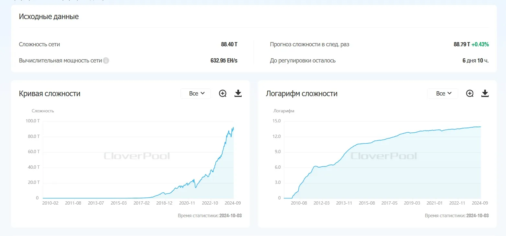Click the green +0.43% forecast change
506x236 pixels.
click(480, 44)
